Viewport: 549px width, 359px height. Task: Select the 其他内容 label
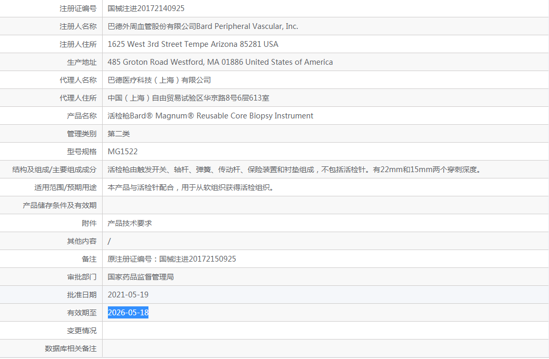click(x=82, y=241)
